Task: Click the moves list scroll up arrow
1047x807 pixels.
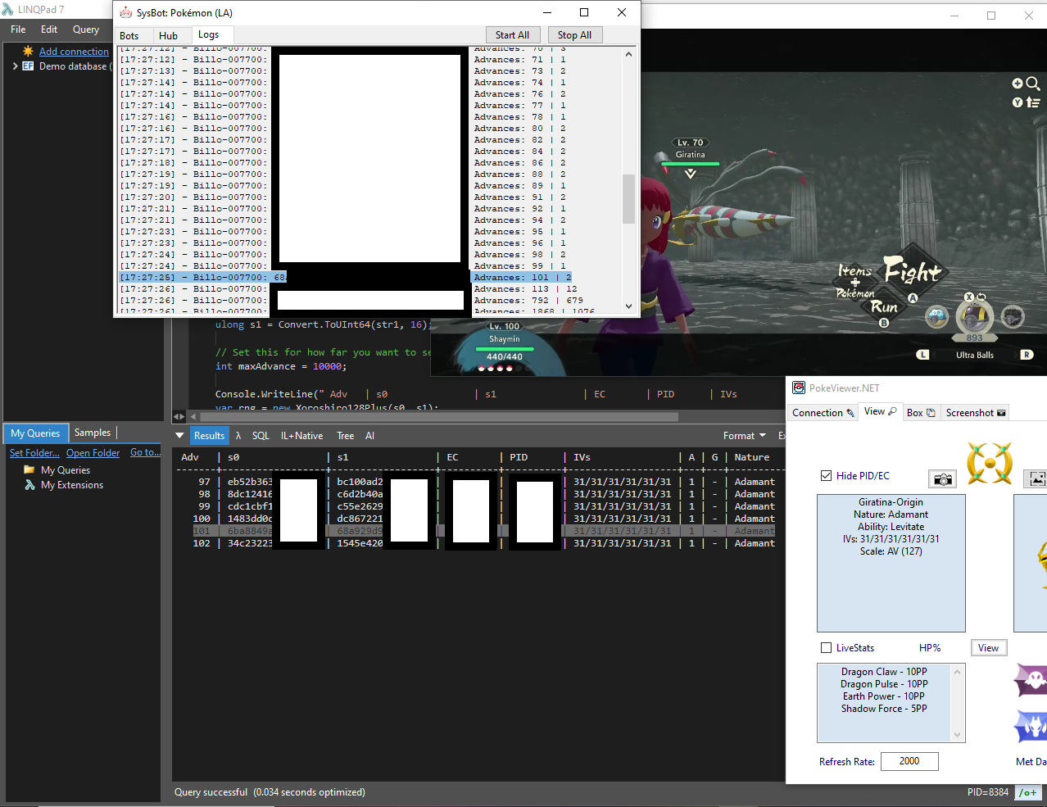Action: coord(957,672)
